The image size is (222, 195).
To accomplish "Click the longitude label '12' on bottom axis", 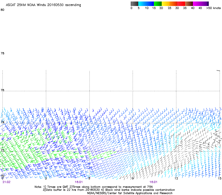I will tap(176, 178).
